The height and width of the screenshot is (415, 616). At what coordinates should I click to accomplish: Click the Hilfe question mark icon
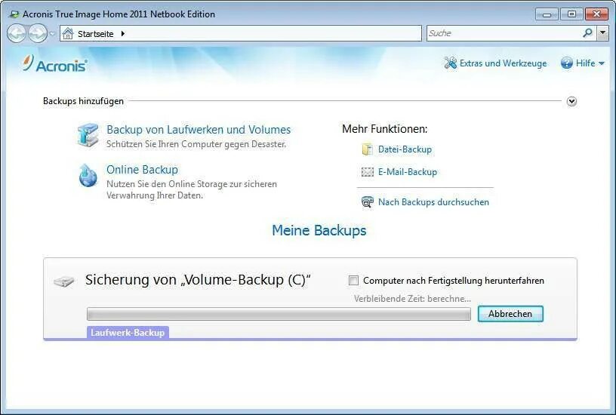pos(566,63)
